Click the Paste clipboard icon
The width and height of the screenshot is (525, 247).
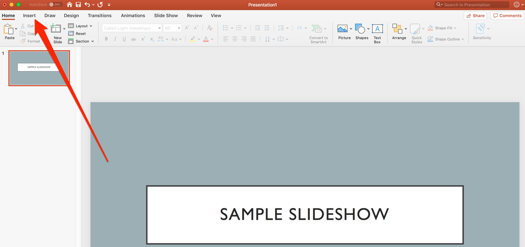coord(8,29)
